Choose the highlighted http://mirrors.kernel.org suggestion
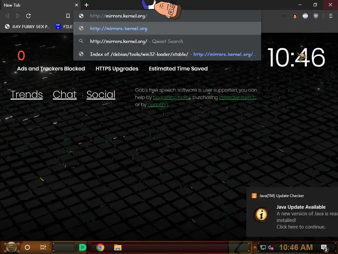 click(x=167, y=28)
